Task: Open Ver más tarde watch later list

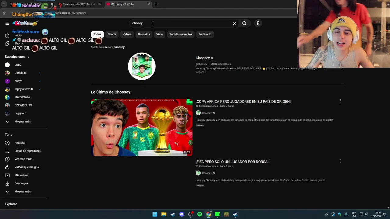Action: [x=23, y=159]
